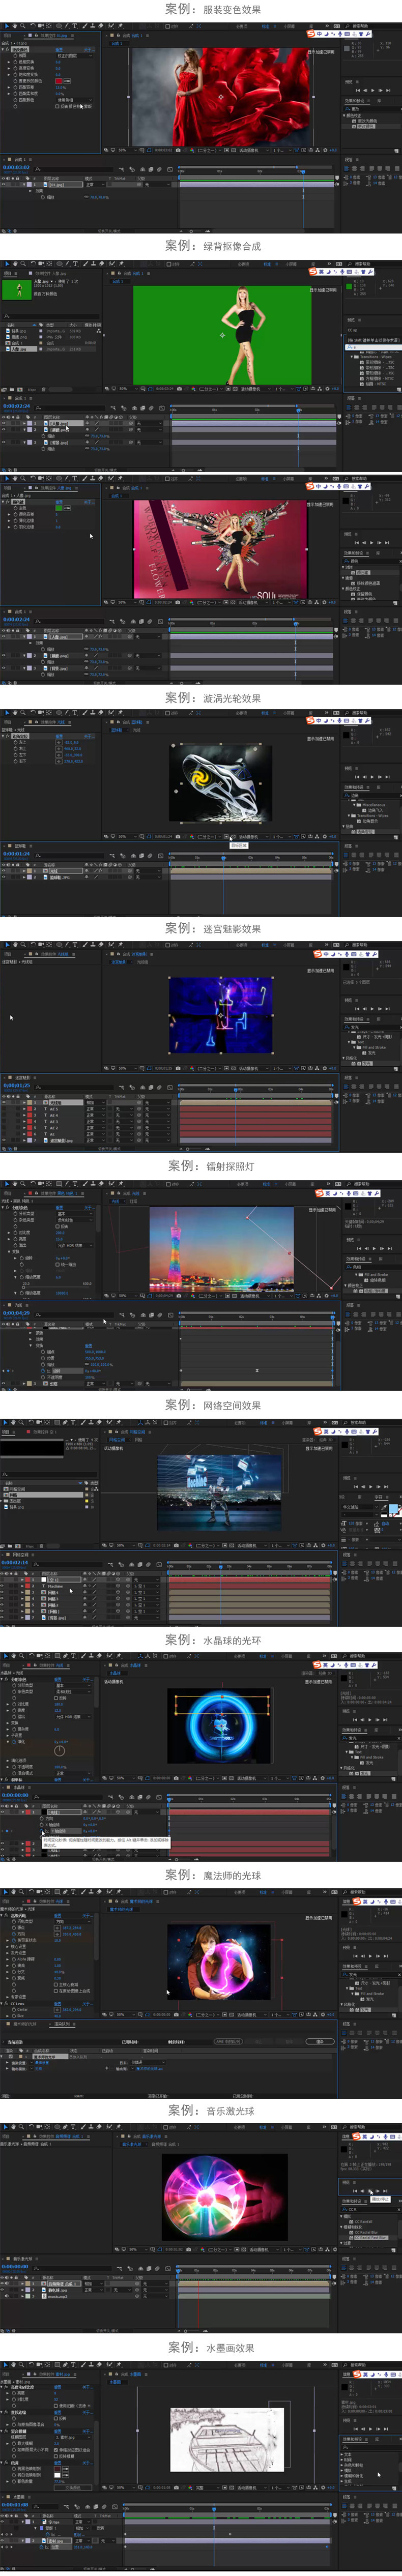This screenshot has width=402, height=2576.
Task: Click the Sogou input icon in 镭射探照灯 screenshot
Action: (x=320, y=1193)
